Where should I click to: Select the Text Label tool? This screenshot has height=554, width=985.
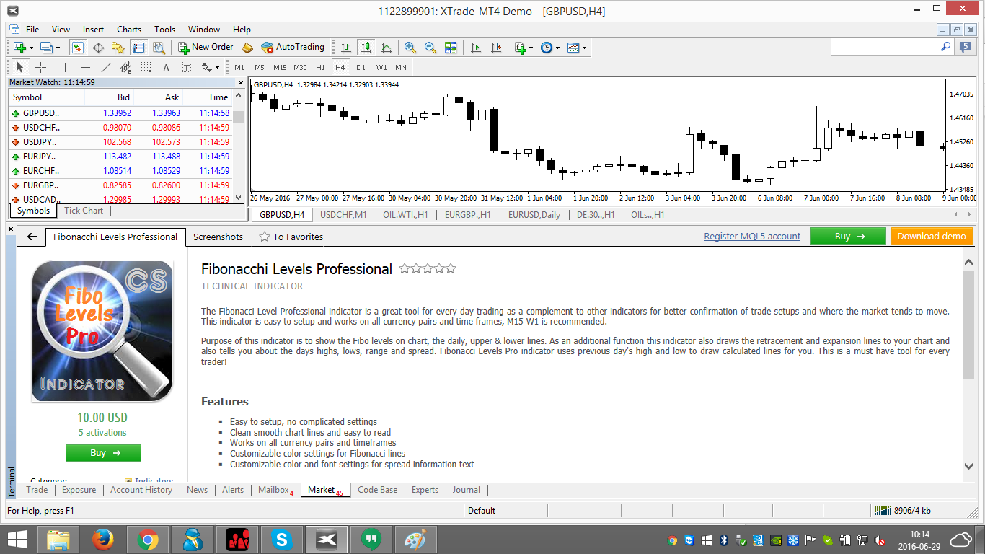point(187,67)
